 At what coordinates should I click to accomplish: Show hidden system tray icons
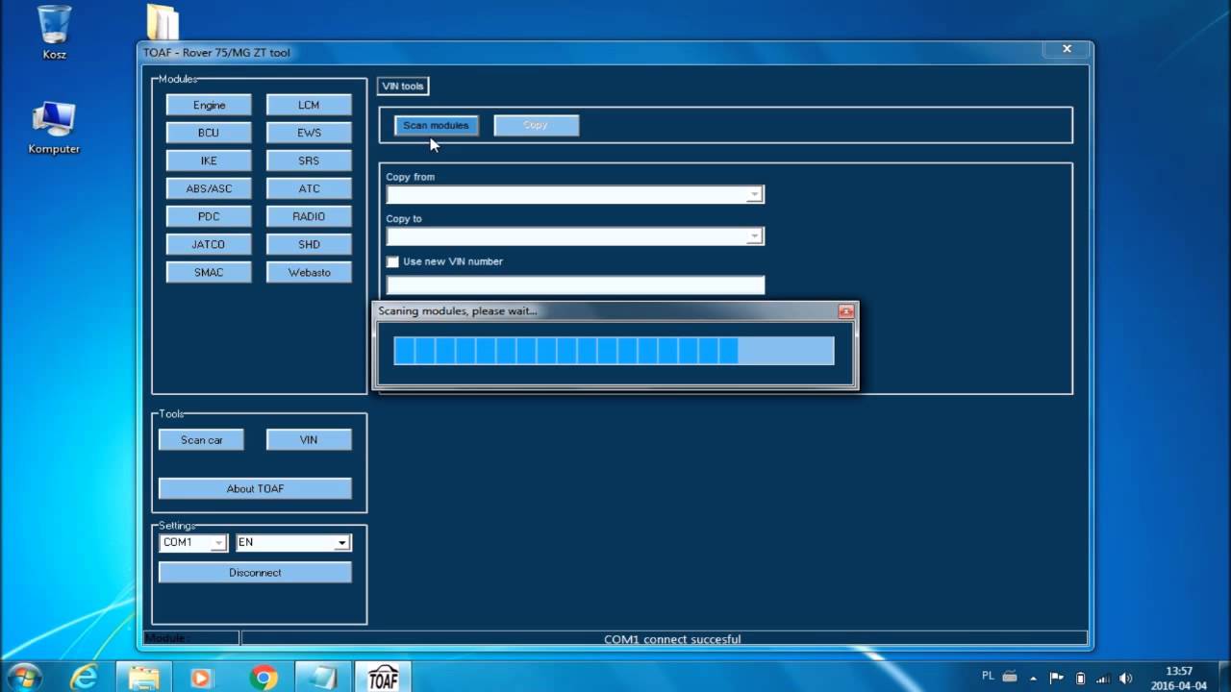[x=1034, y=677]
